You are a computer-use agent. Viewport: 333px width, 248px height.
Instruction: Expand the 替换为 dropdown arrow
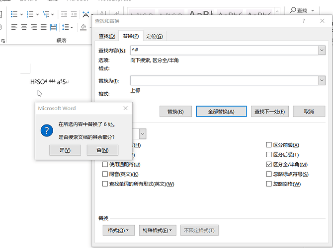pos(322,80)
